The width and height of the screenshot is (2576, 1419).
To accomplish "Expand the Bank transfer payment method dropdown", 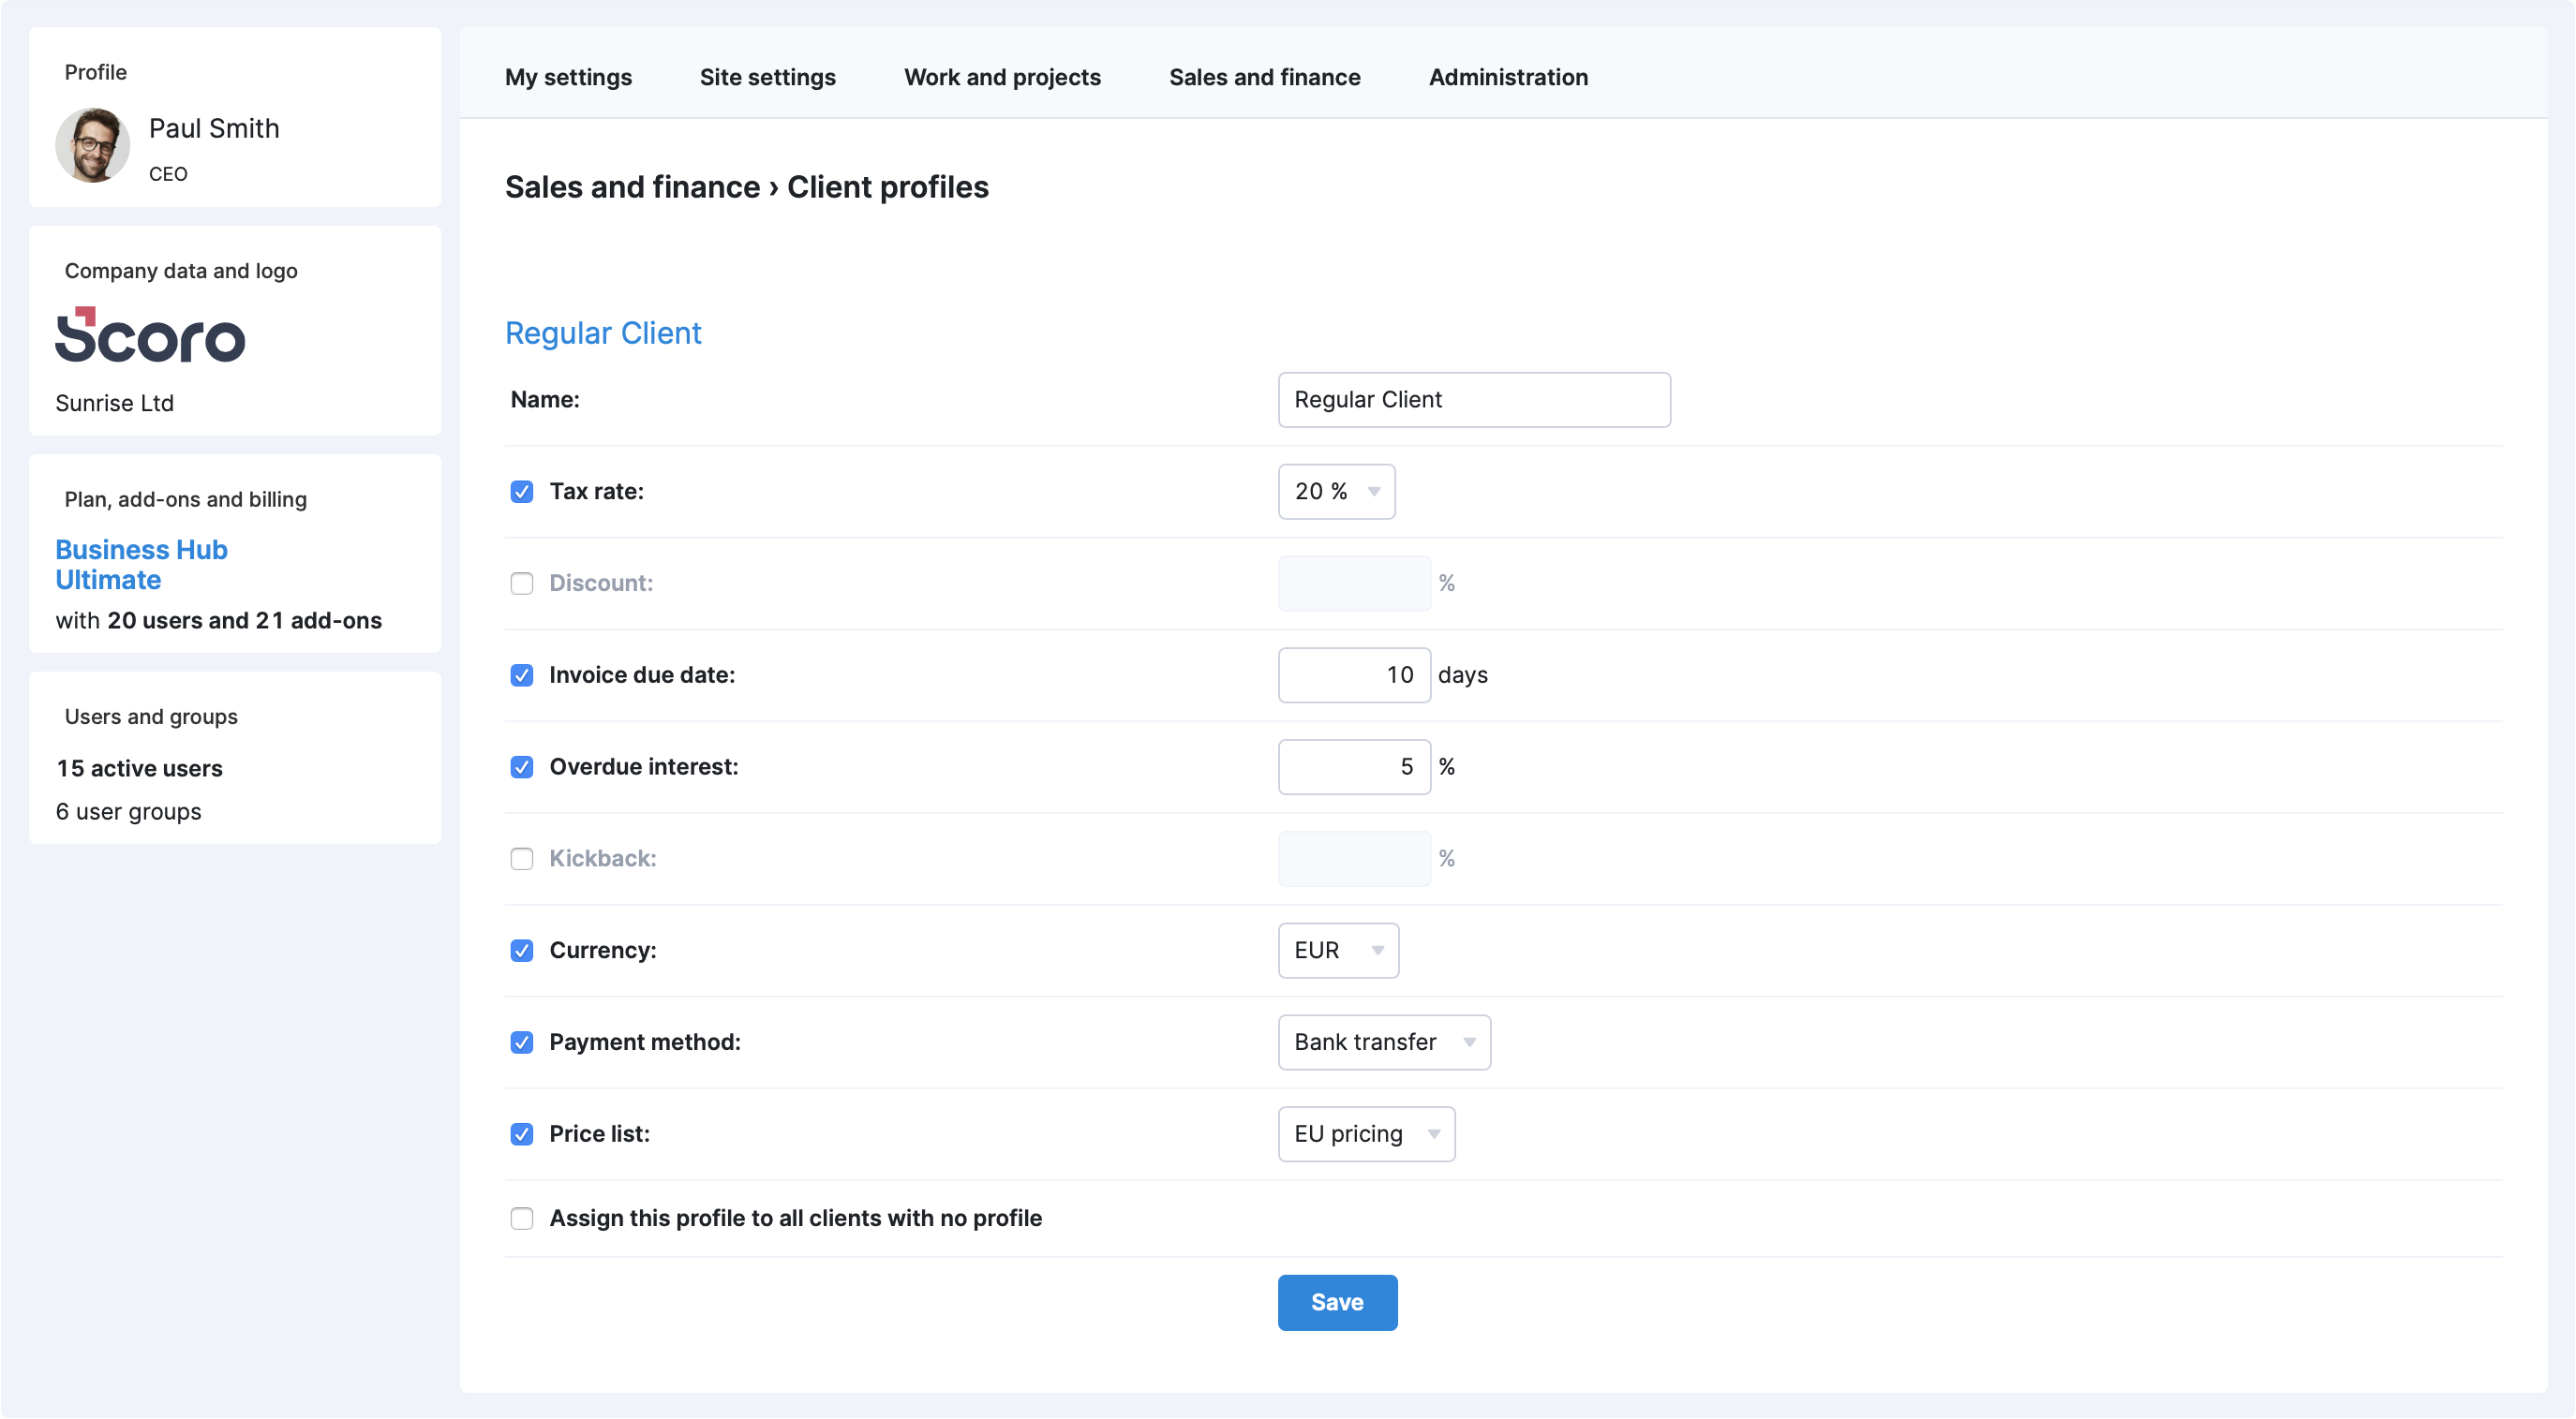I will tap(1385, 1043).
